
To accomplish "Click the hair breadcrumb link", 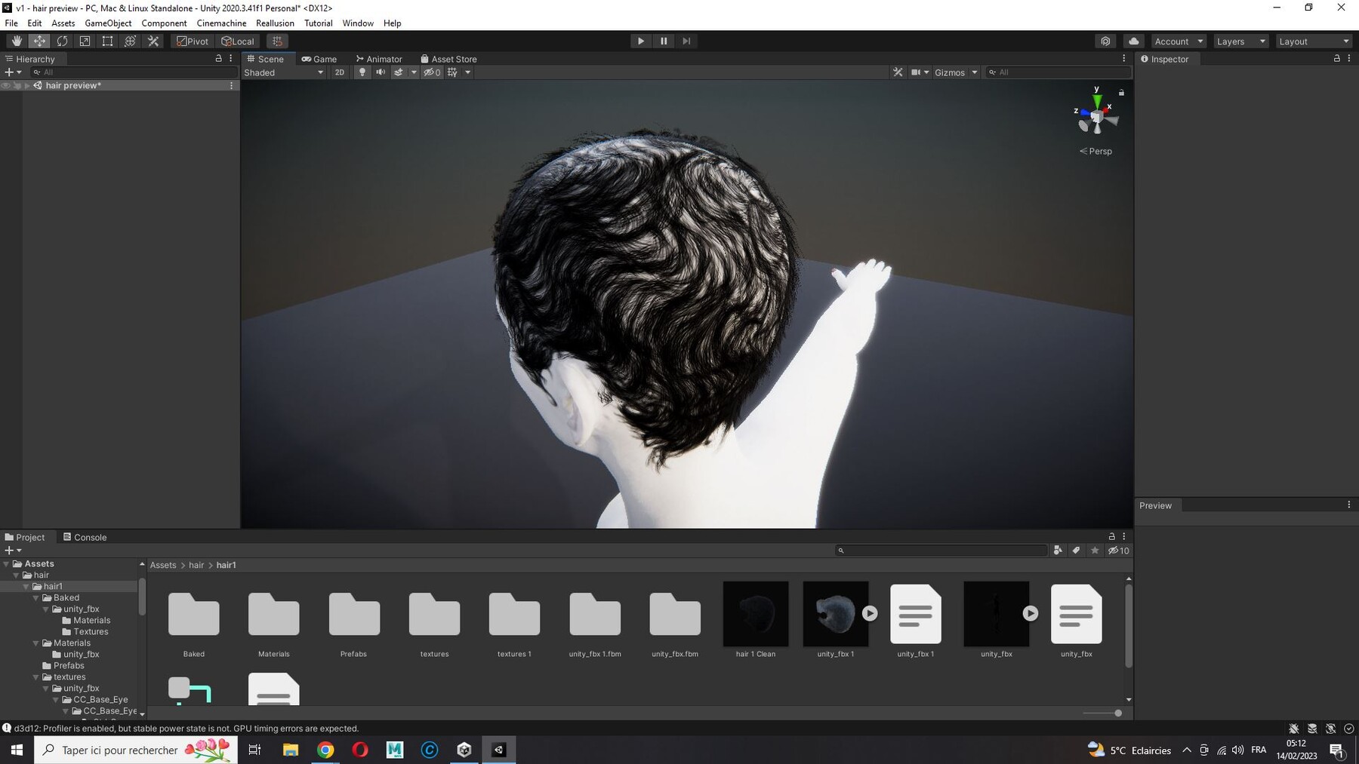I will [196, 565].
